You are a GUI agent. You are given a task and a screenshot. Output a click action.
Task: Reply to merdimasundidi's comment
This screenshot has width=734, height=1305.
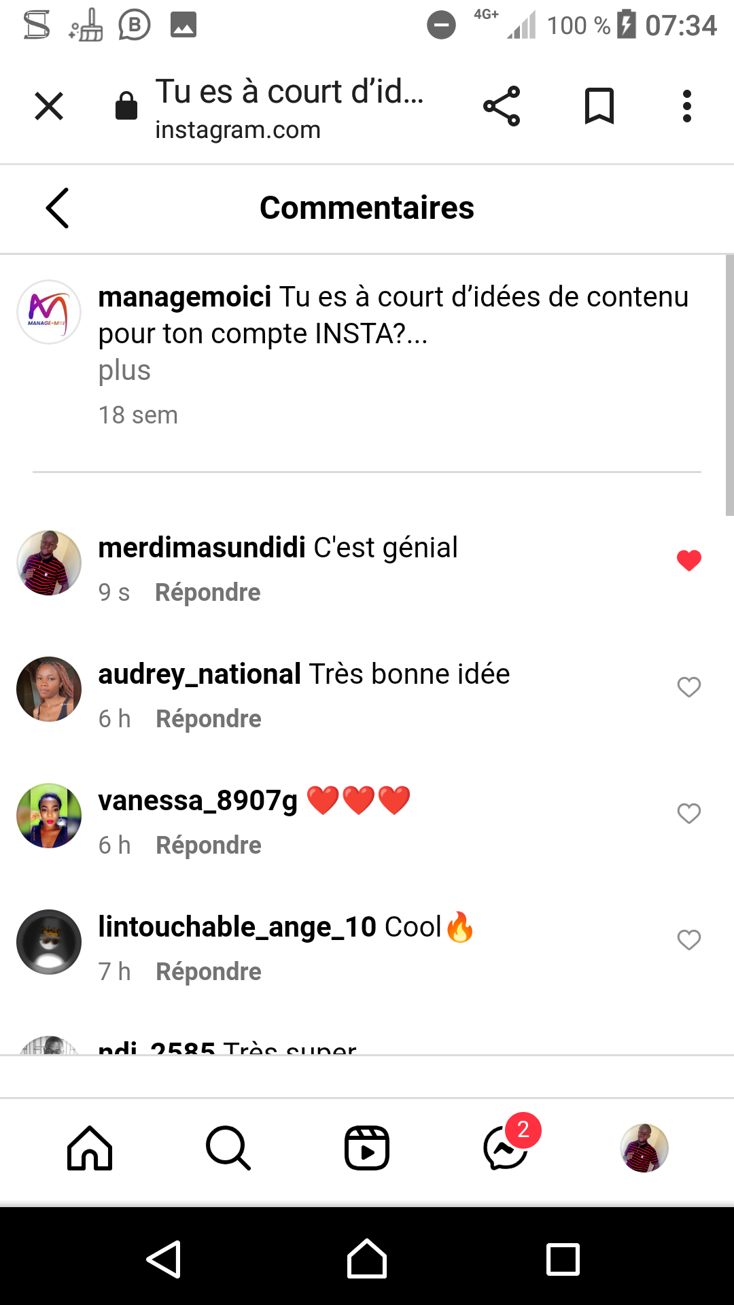[x=207, y=593]
